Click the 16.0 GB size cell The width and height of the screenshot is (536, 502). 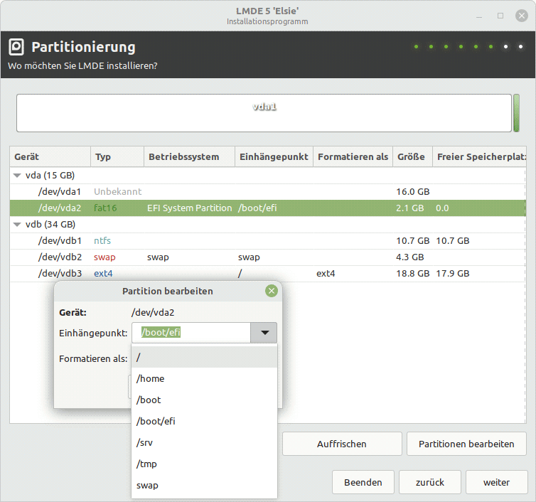click(412, 191)
